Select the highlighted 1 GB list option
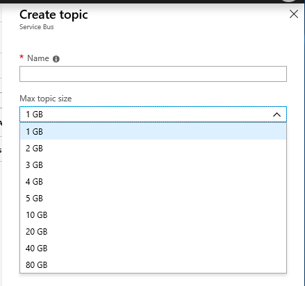 pos(153,131)
